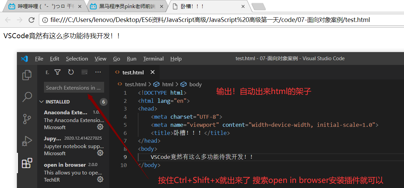Click the body breadcrumb item

(x=195, y=85)
